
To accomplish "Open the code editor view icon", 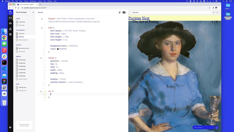I will [10, 18].
